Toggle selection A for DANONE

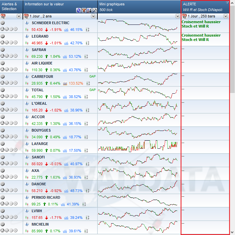(x=2, y=190)
